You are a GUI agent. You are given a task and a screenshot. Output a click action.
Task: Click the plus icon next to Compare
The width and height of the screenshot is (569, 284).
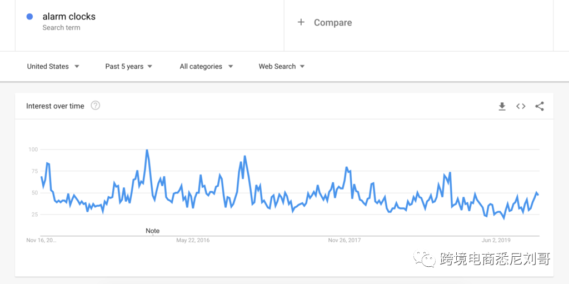(301, 22)
